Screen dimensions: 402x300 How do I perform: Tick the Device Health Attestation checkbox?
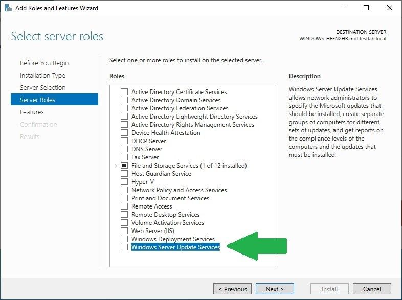124,133
